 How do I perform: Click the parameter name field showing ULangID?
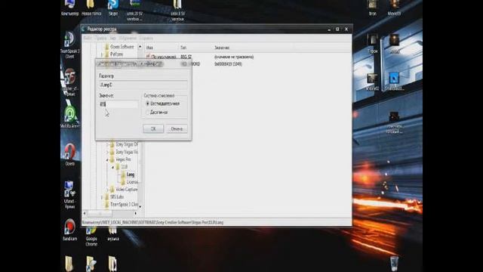(x=143, y=85)
